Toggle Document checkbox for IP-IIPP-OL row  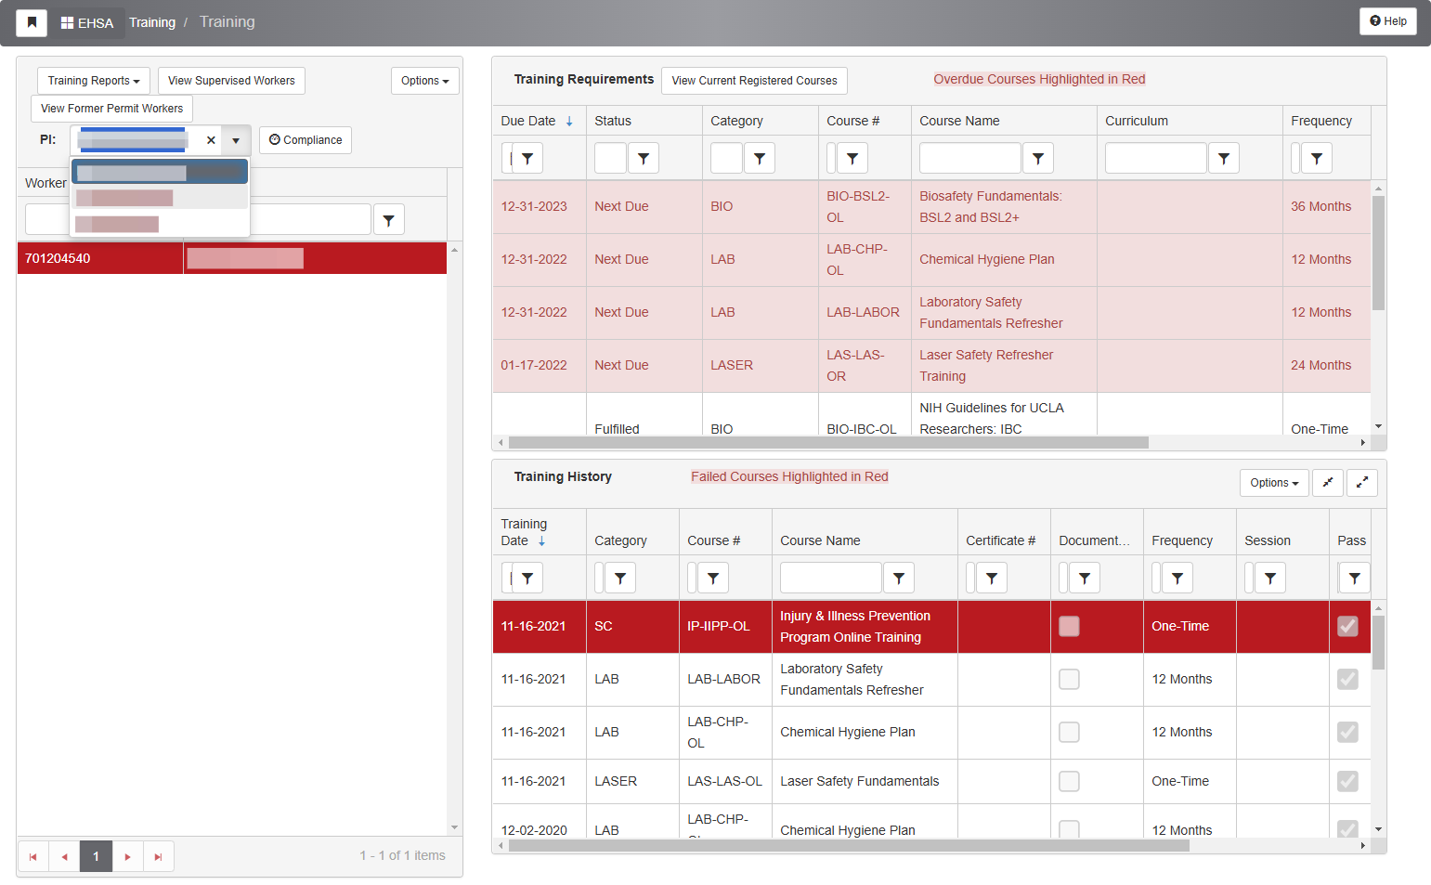1069,626
